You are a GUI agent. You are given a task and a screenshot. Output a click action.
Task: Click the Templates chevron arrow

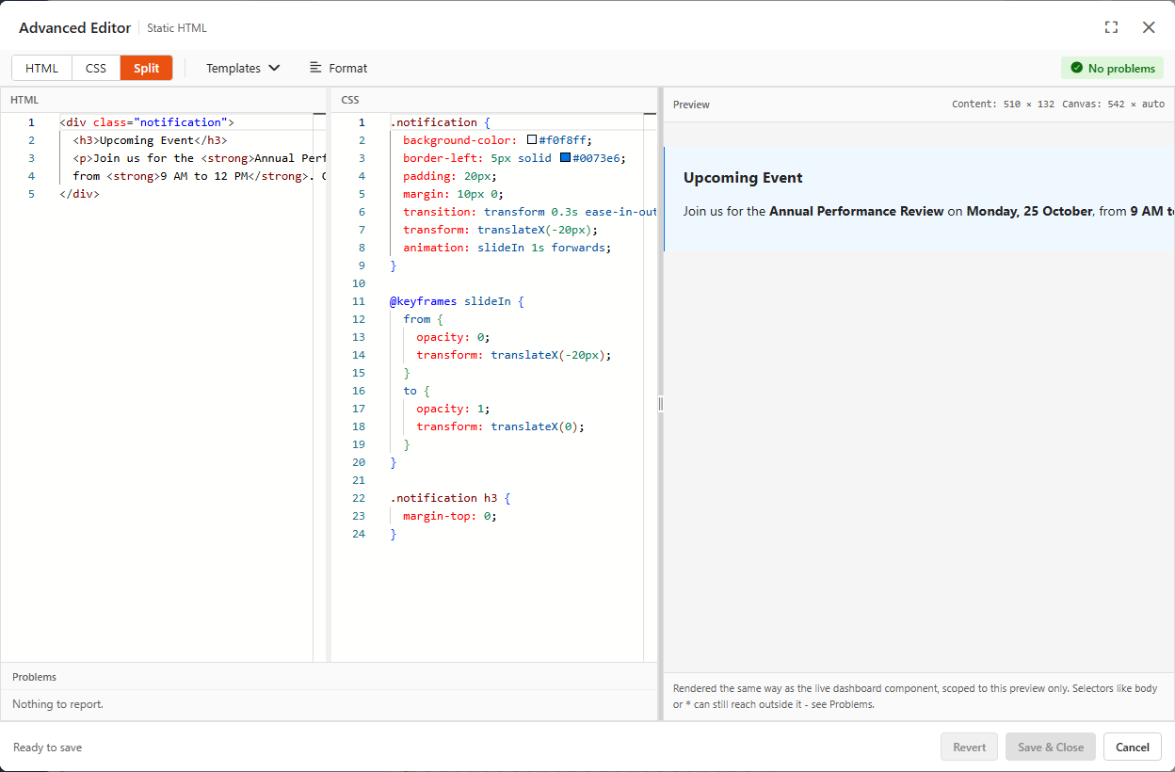[x=274, y=68]
